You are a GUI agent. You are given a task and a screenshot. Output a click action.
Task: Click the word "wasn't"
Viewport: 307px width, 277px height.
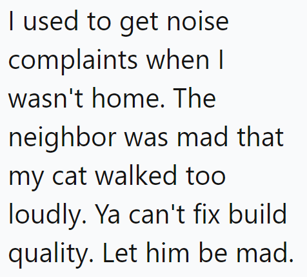46,98
